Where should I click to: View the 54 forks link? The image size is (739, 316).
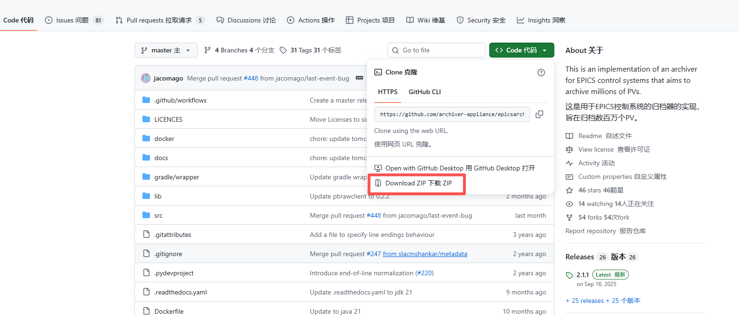(597, 217)
